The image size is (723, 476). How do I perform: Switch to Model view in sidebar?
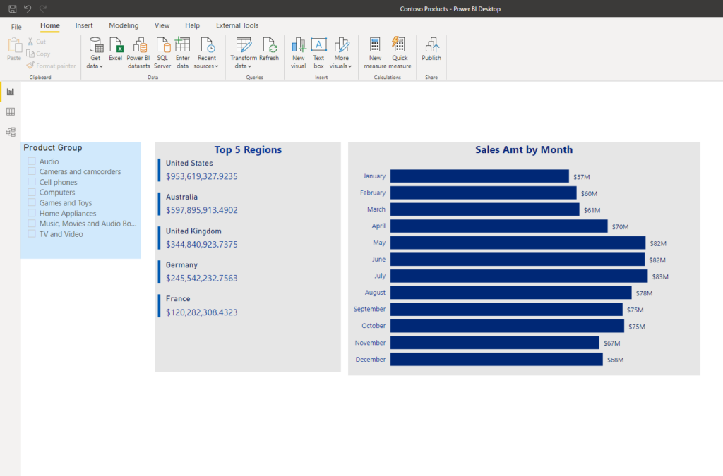click(11, 132)
